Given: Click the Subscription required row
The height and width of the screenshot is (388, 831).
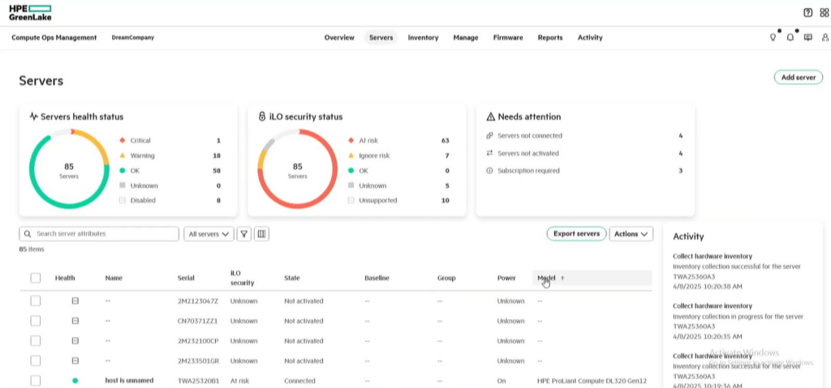Looking at the screenshot, I should pos(584,170).
